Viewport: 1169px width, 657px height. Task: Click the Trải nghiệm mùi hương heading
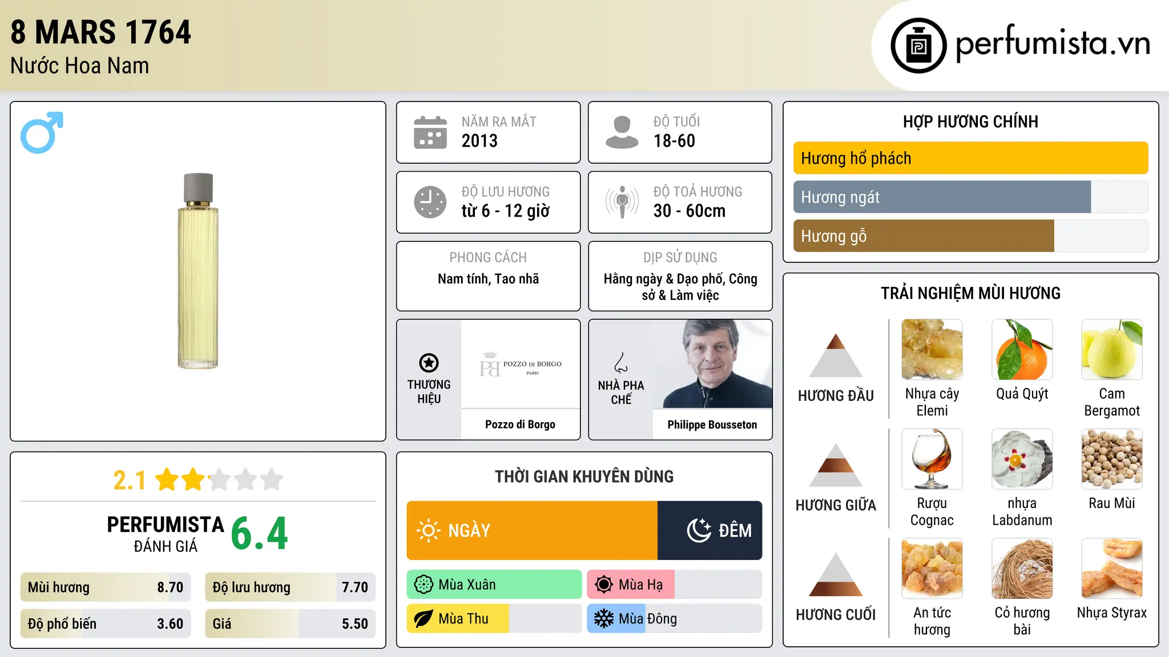click(970, 294)
